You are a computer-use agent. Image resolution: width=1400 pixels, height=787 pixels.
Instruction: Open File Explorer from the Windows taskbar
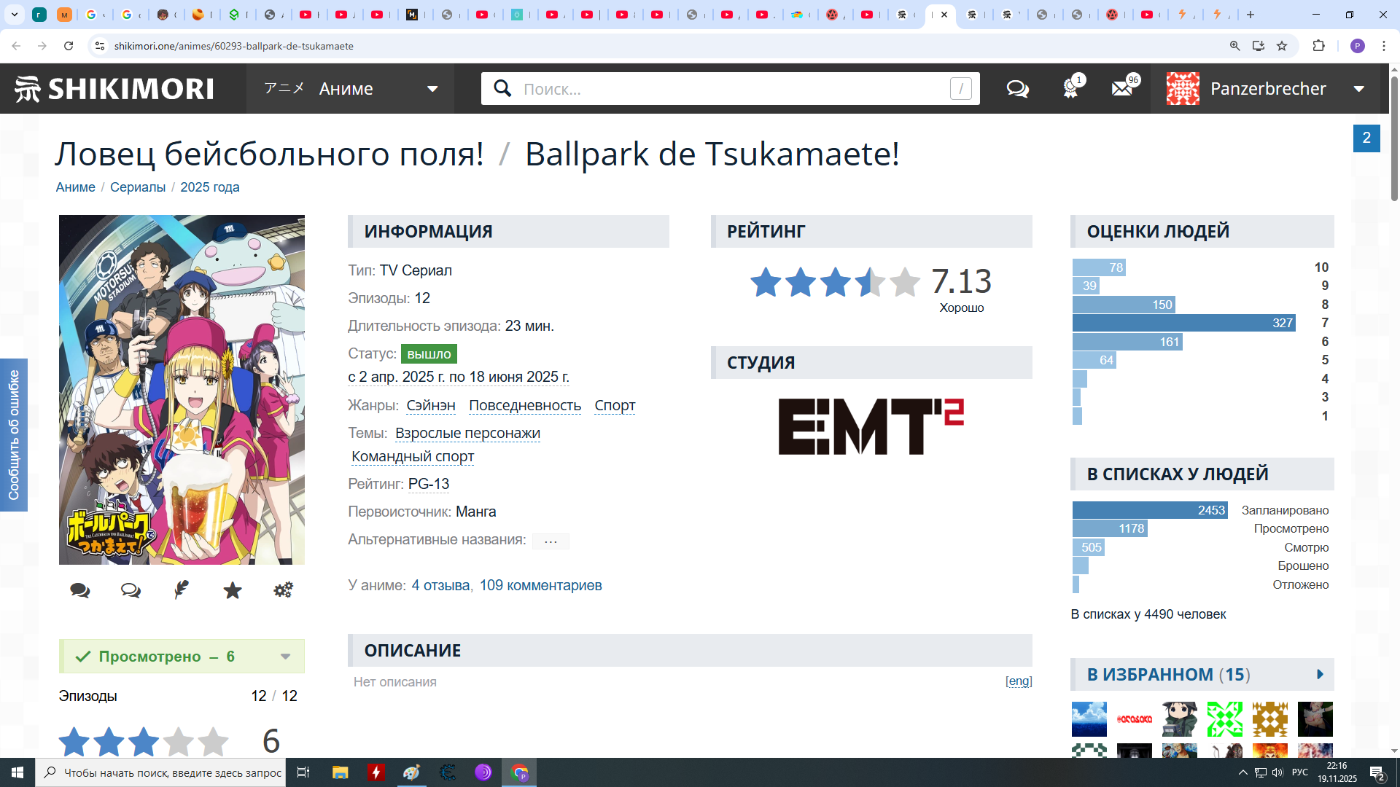click(340, 772)
